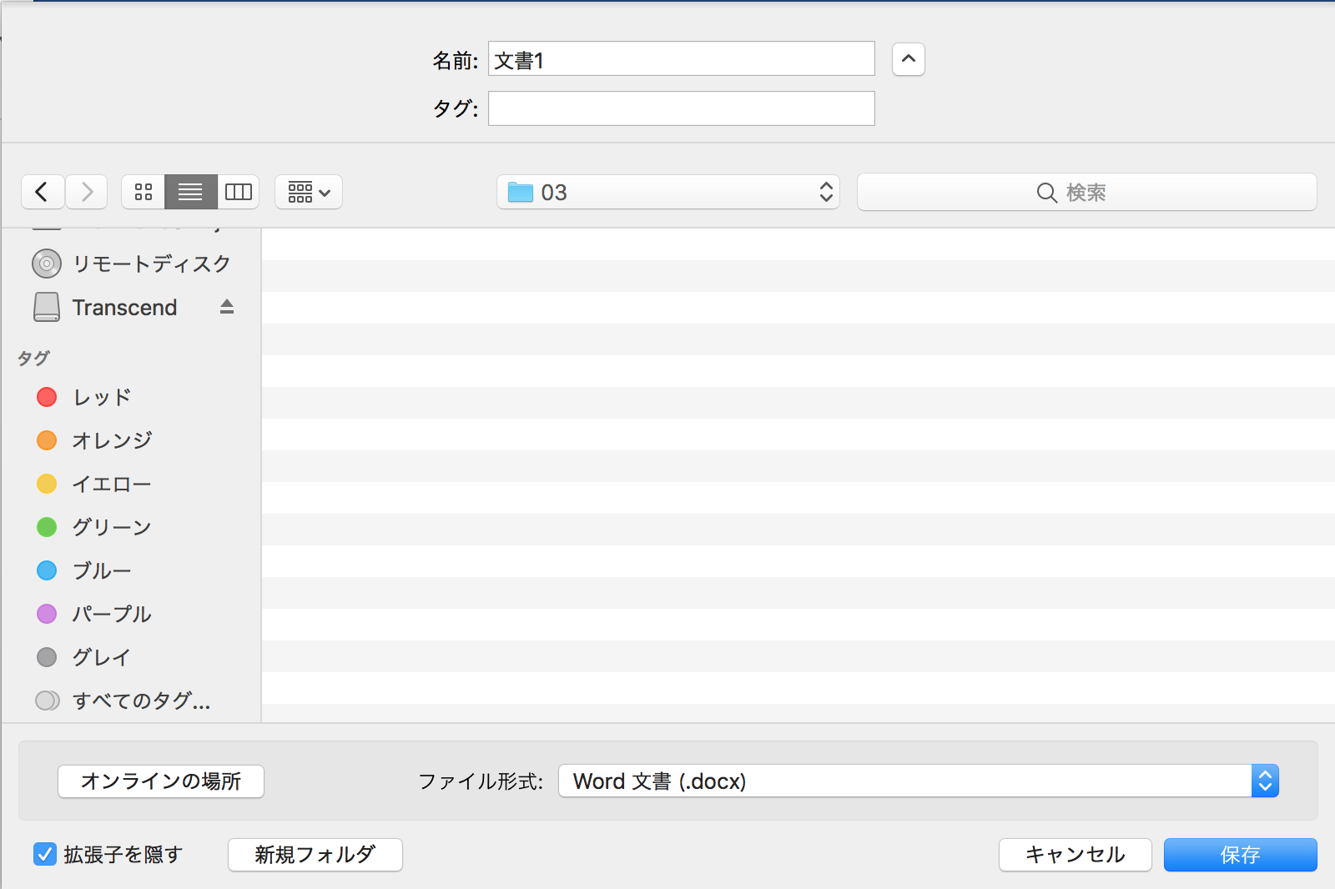
Task: Click the magnifier search field
Action: 1086,193
